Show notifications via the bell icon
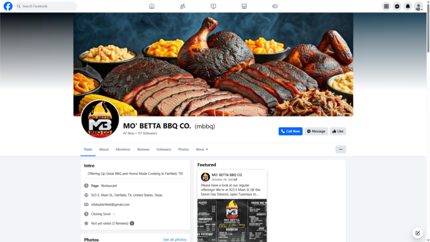Viewport: 430px width, 242px height. coord(408,6)
